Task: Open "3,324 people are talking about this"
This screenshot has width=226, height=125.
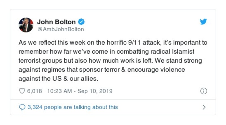Action: click(x=73, y=107)
